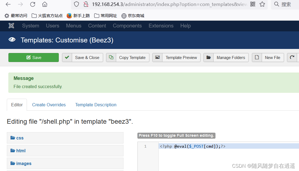Screen dimensions: 299x171
Task: Open the Content menu
Action: [97, 26]
